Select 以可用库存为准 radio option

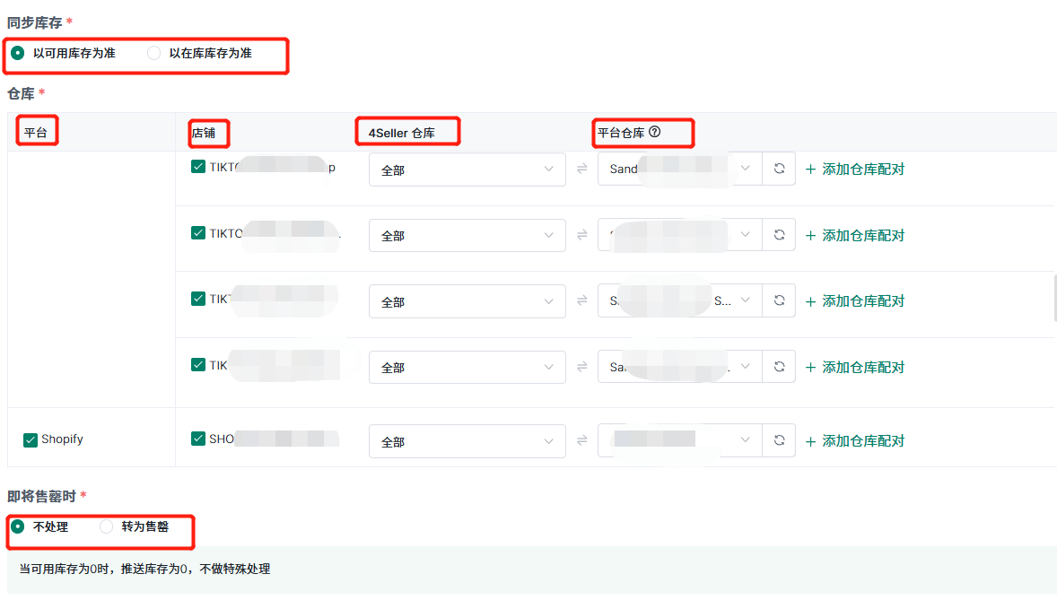click(18, 53)
